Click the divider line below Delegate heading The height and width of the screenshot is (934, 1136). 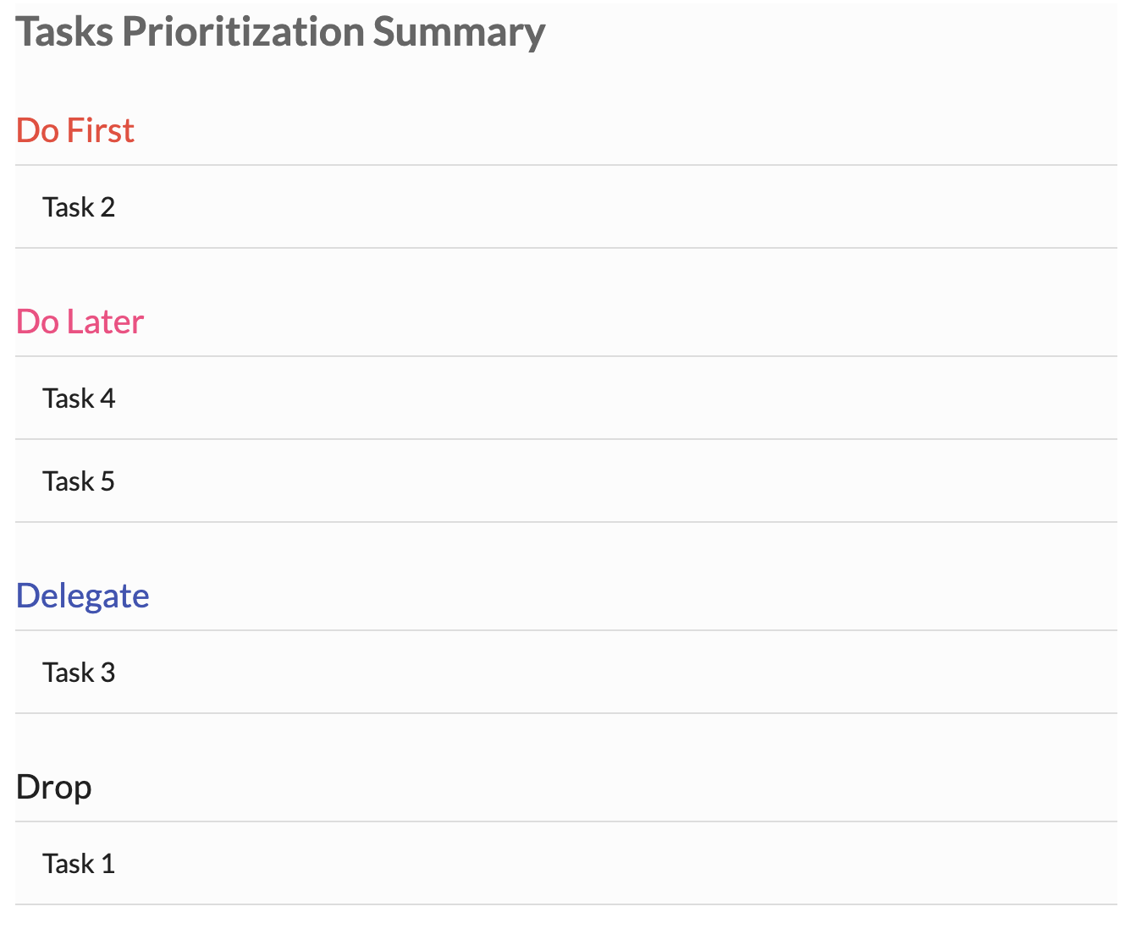[x=566, y=630]
